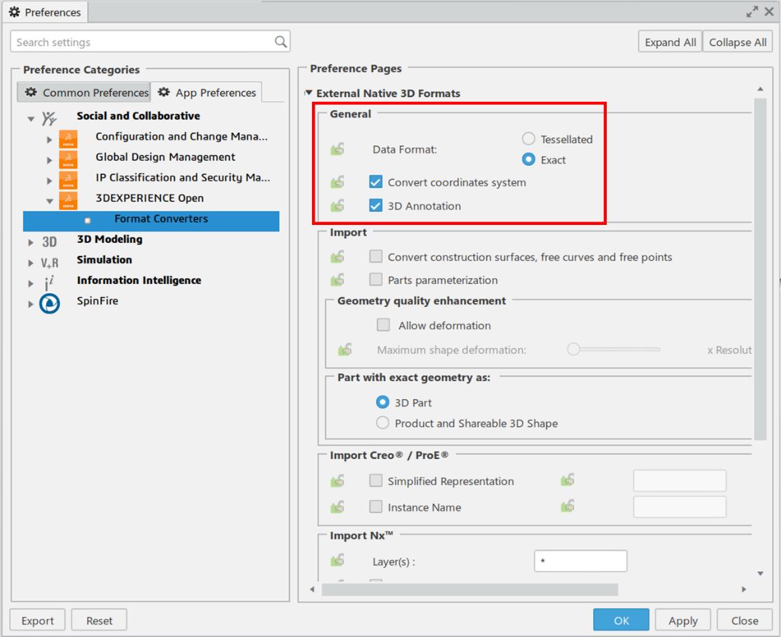Click the lock icon beside Data Format
Screen dimensions: 781x637
(337, 149)
